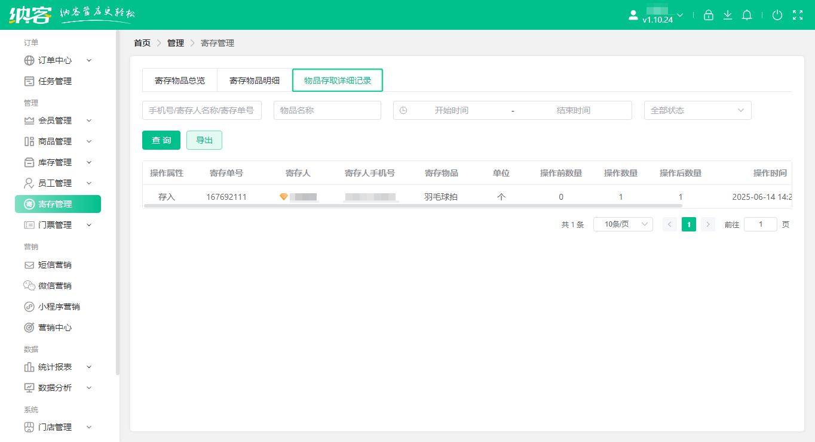Image resolution: width=815 pixels, height=442 pixels.
Task: Open the 全部状态 status dropdown
Action: [697, 110]
